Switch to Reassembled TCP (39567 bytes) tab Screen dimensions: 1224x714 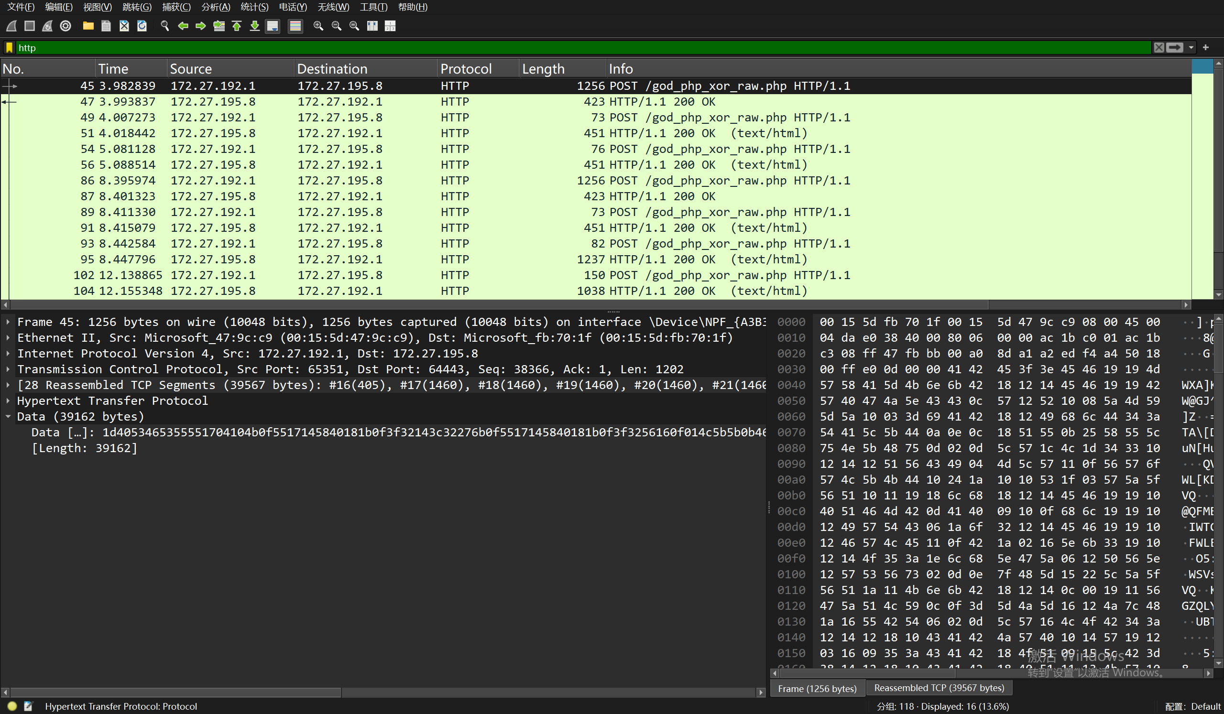(939, 688)
